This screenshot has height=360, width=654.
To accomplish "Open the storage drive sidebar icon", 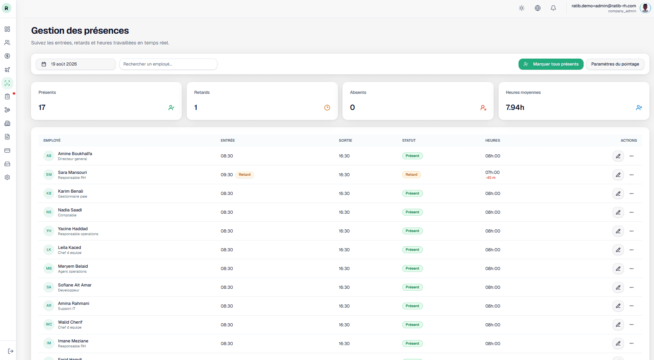I will tap(7, 164).
